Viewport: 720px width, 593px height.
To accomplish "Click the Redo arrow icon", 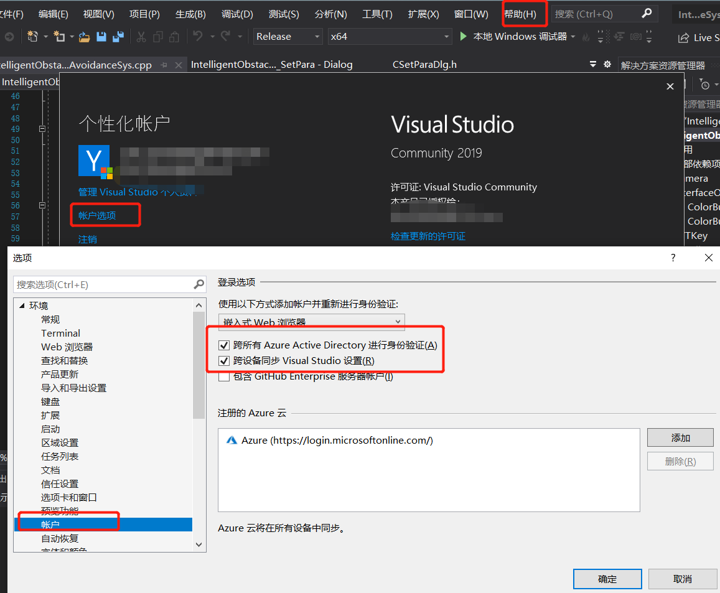I will point(224,37).
